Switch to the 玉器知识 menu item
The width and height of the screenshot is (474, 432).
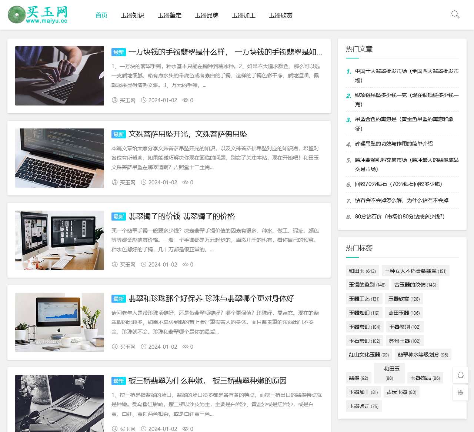click(133, 15)
